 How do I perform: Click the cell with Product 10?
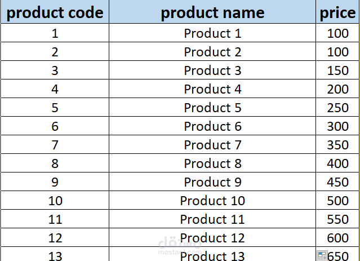point(212,201)
